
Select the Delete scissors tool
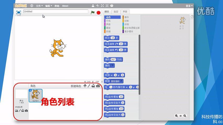98,6
